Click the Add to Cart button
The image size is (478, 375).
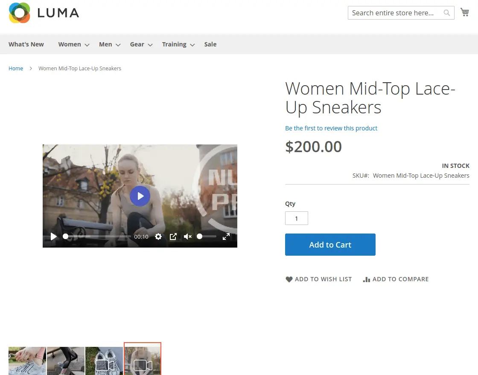click(x=330, y=245)
